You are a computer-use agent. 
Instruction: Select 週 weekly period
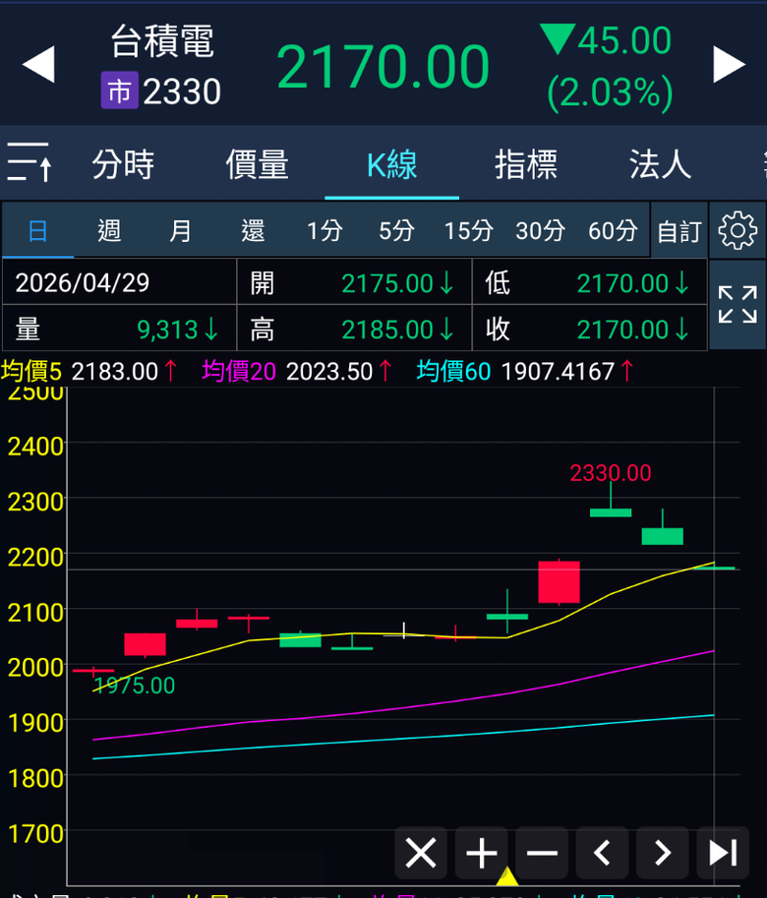(109, 231)
